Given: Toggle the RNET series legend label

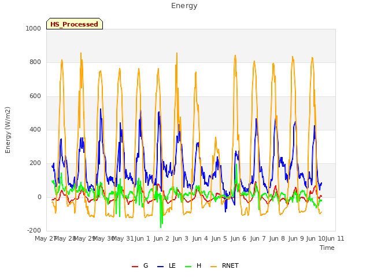Looking at the screenshot, I should pyautogui.click(x=230, y=265).
